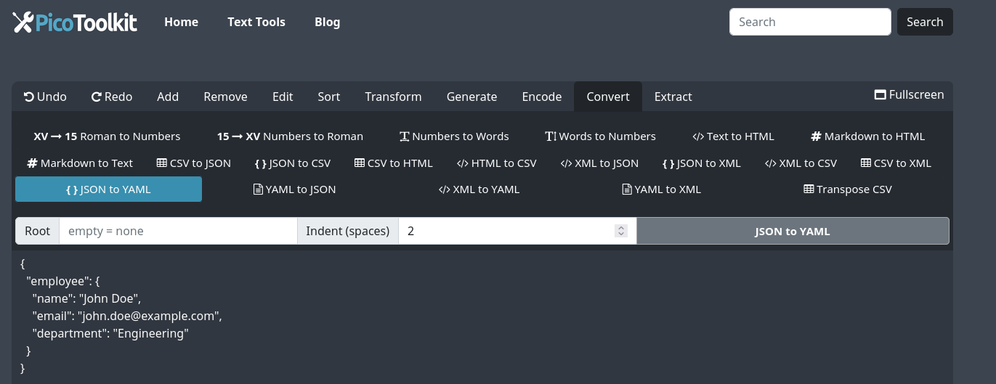Open the Transform tab
Image resolution: width=996 pixels, height=384 pixels.
pyautogui.click(x=393, y=97)
